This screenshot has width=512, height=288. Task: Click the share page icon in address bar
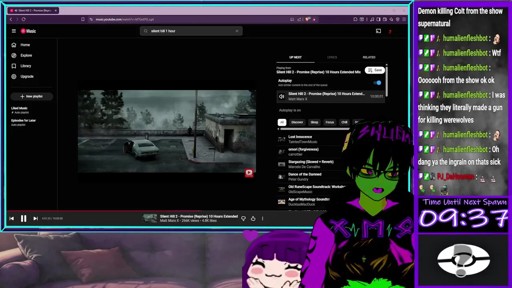pos(299,19)
